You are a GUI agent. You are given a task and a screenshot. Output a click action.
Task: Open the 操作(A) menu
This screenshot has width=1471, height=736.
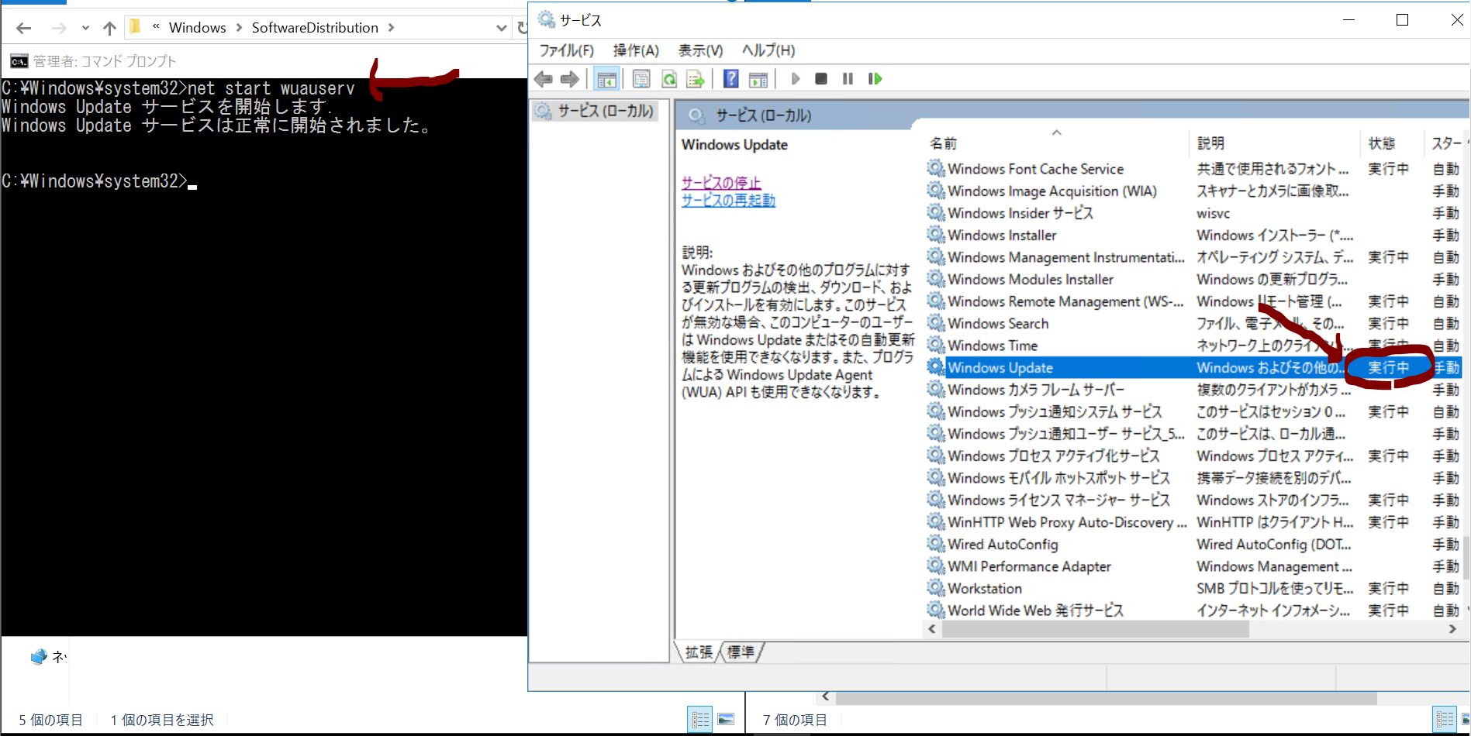635,50
